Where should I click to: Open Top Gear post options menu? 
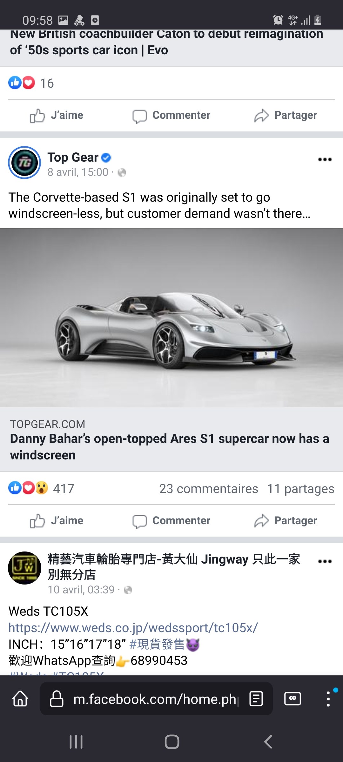[325, 159]
